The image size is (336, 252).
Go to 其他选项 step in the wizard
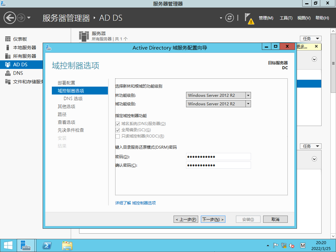[66, 107]
